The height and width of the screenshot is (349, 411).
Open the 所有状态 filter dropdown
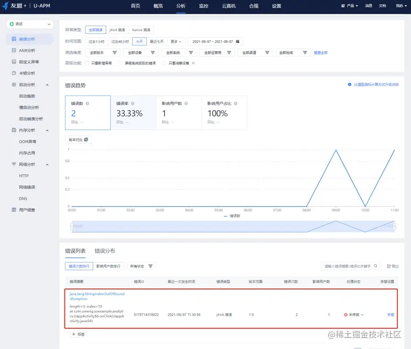coord(142,266)
